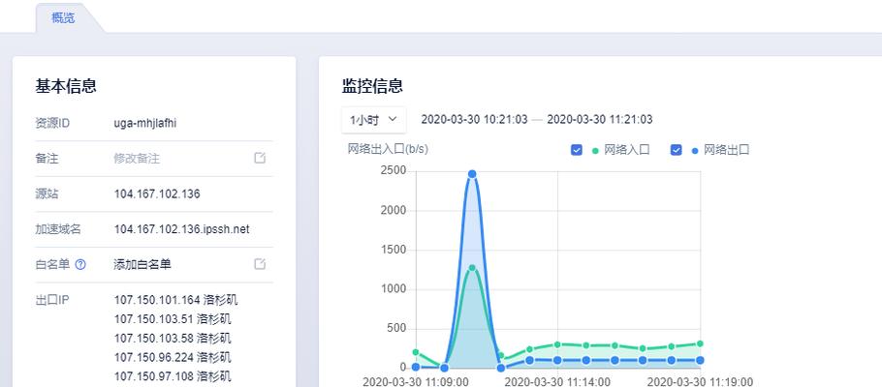Screen dimensions: 882x387
Task: Click the 监控信息 heading
Action: click(x=372, y=86)
